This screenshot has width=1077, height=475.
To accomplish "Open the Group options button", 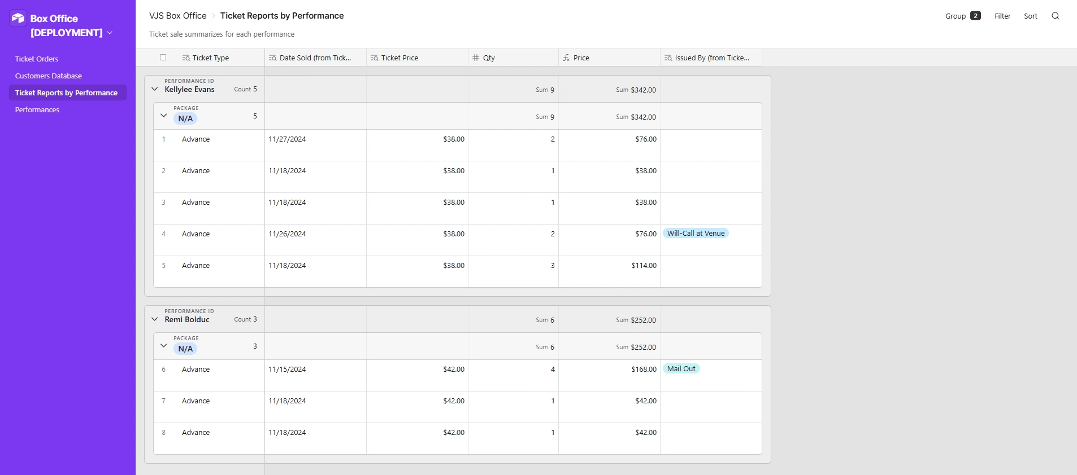I will point(963,16).
